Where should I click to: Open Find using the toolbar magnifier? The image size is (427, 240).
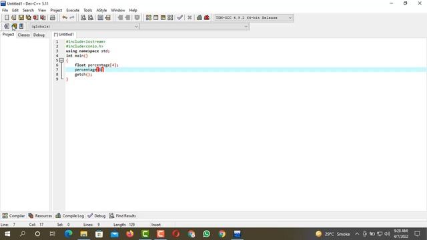pyautogui.click(x=83, y=18)
